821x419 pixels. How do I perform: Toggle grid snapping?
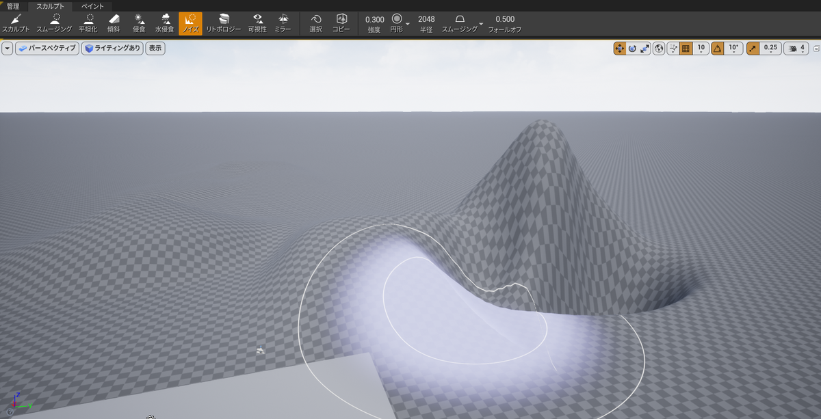(x=686, y=49)
